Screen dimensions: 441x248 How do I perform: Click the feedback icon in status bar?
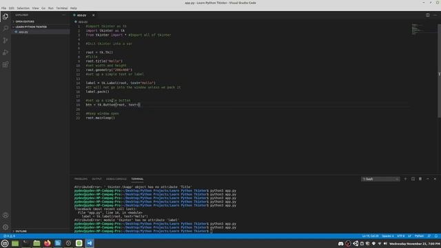point(429,236)
